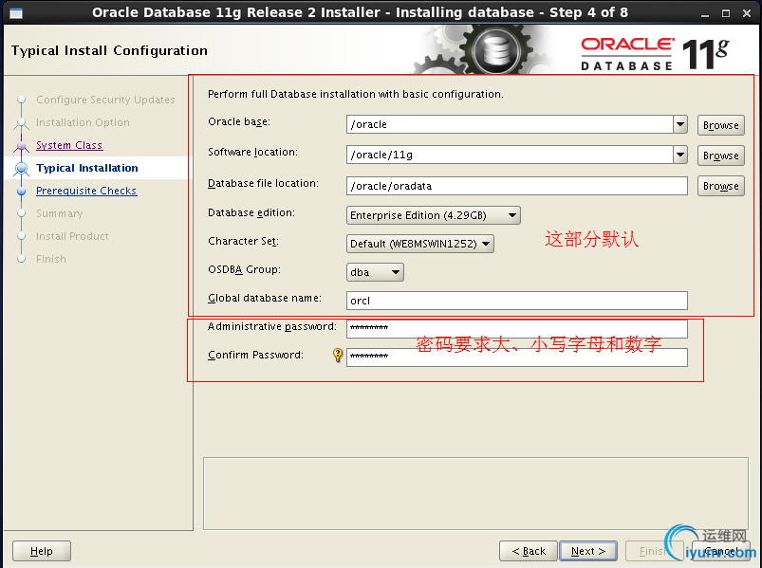Open the Database edition dropdown

point(433,215)
